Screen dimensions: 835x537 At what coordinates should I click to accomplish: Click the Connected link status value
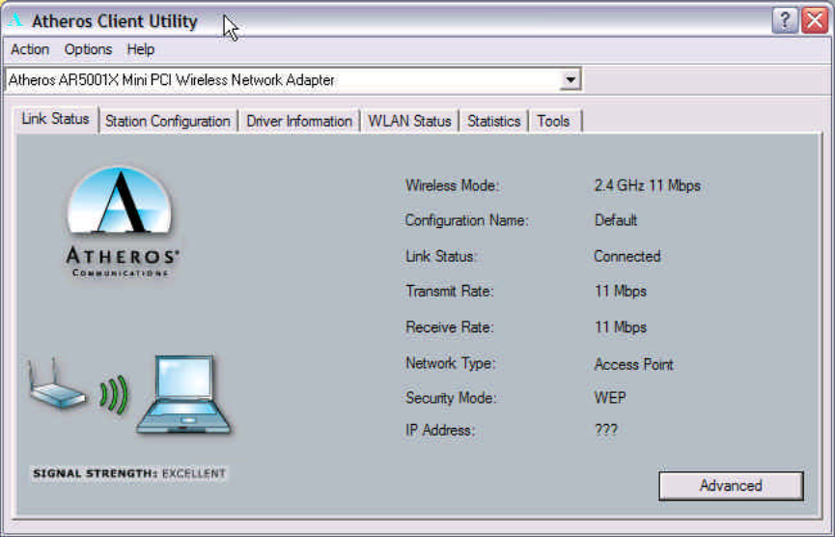(x=626, y=256)
